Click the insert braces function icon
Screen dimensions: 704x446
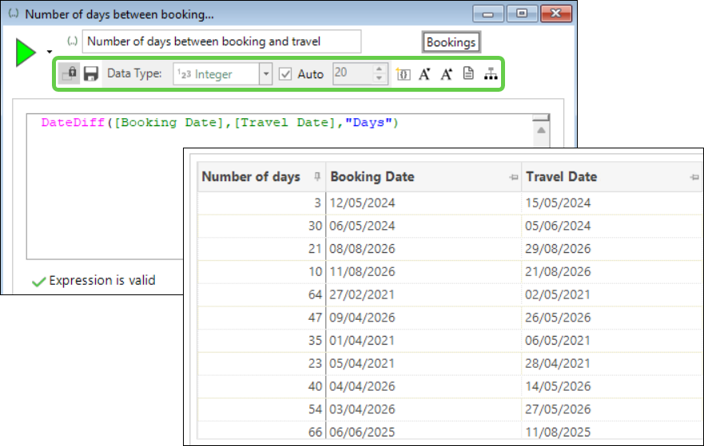403,74
